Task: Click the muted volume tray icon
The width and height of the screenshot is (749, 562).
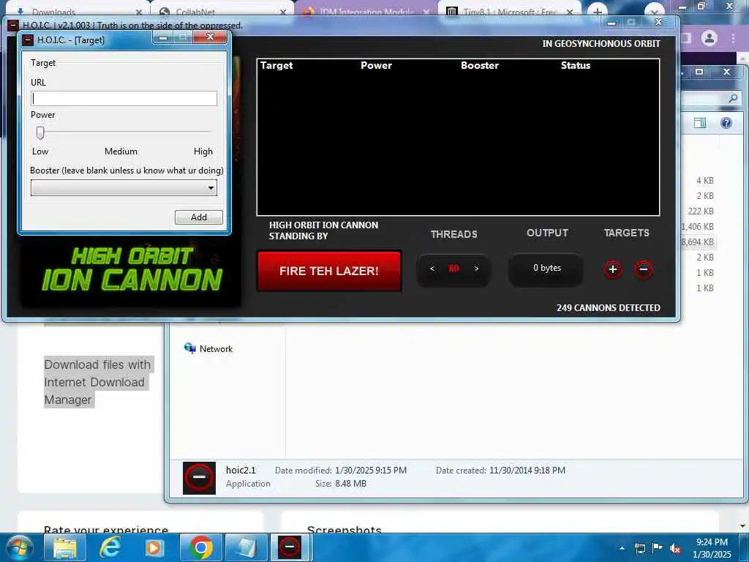Action: coord(675,548)
